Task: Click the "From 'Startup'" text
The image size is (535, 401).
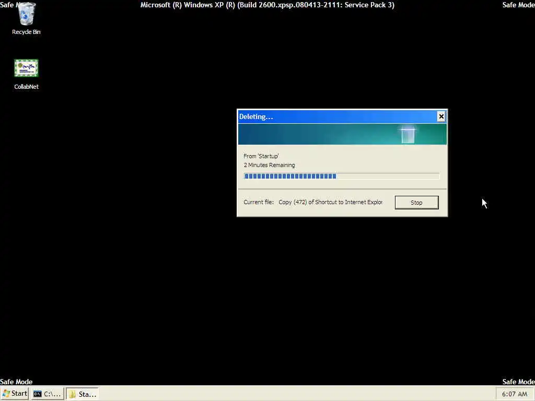Action: pos(261,156)
